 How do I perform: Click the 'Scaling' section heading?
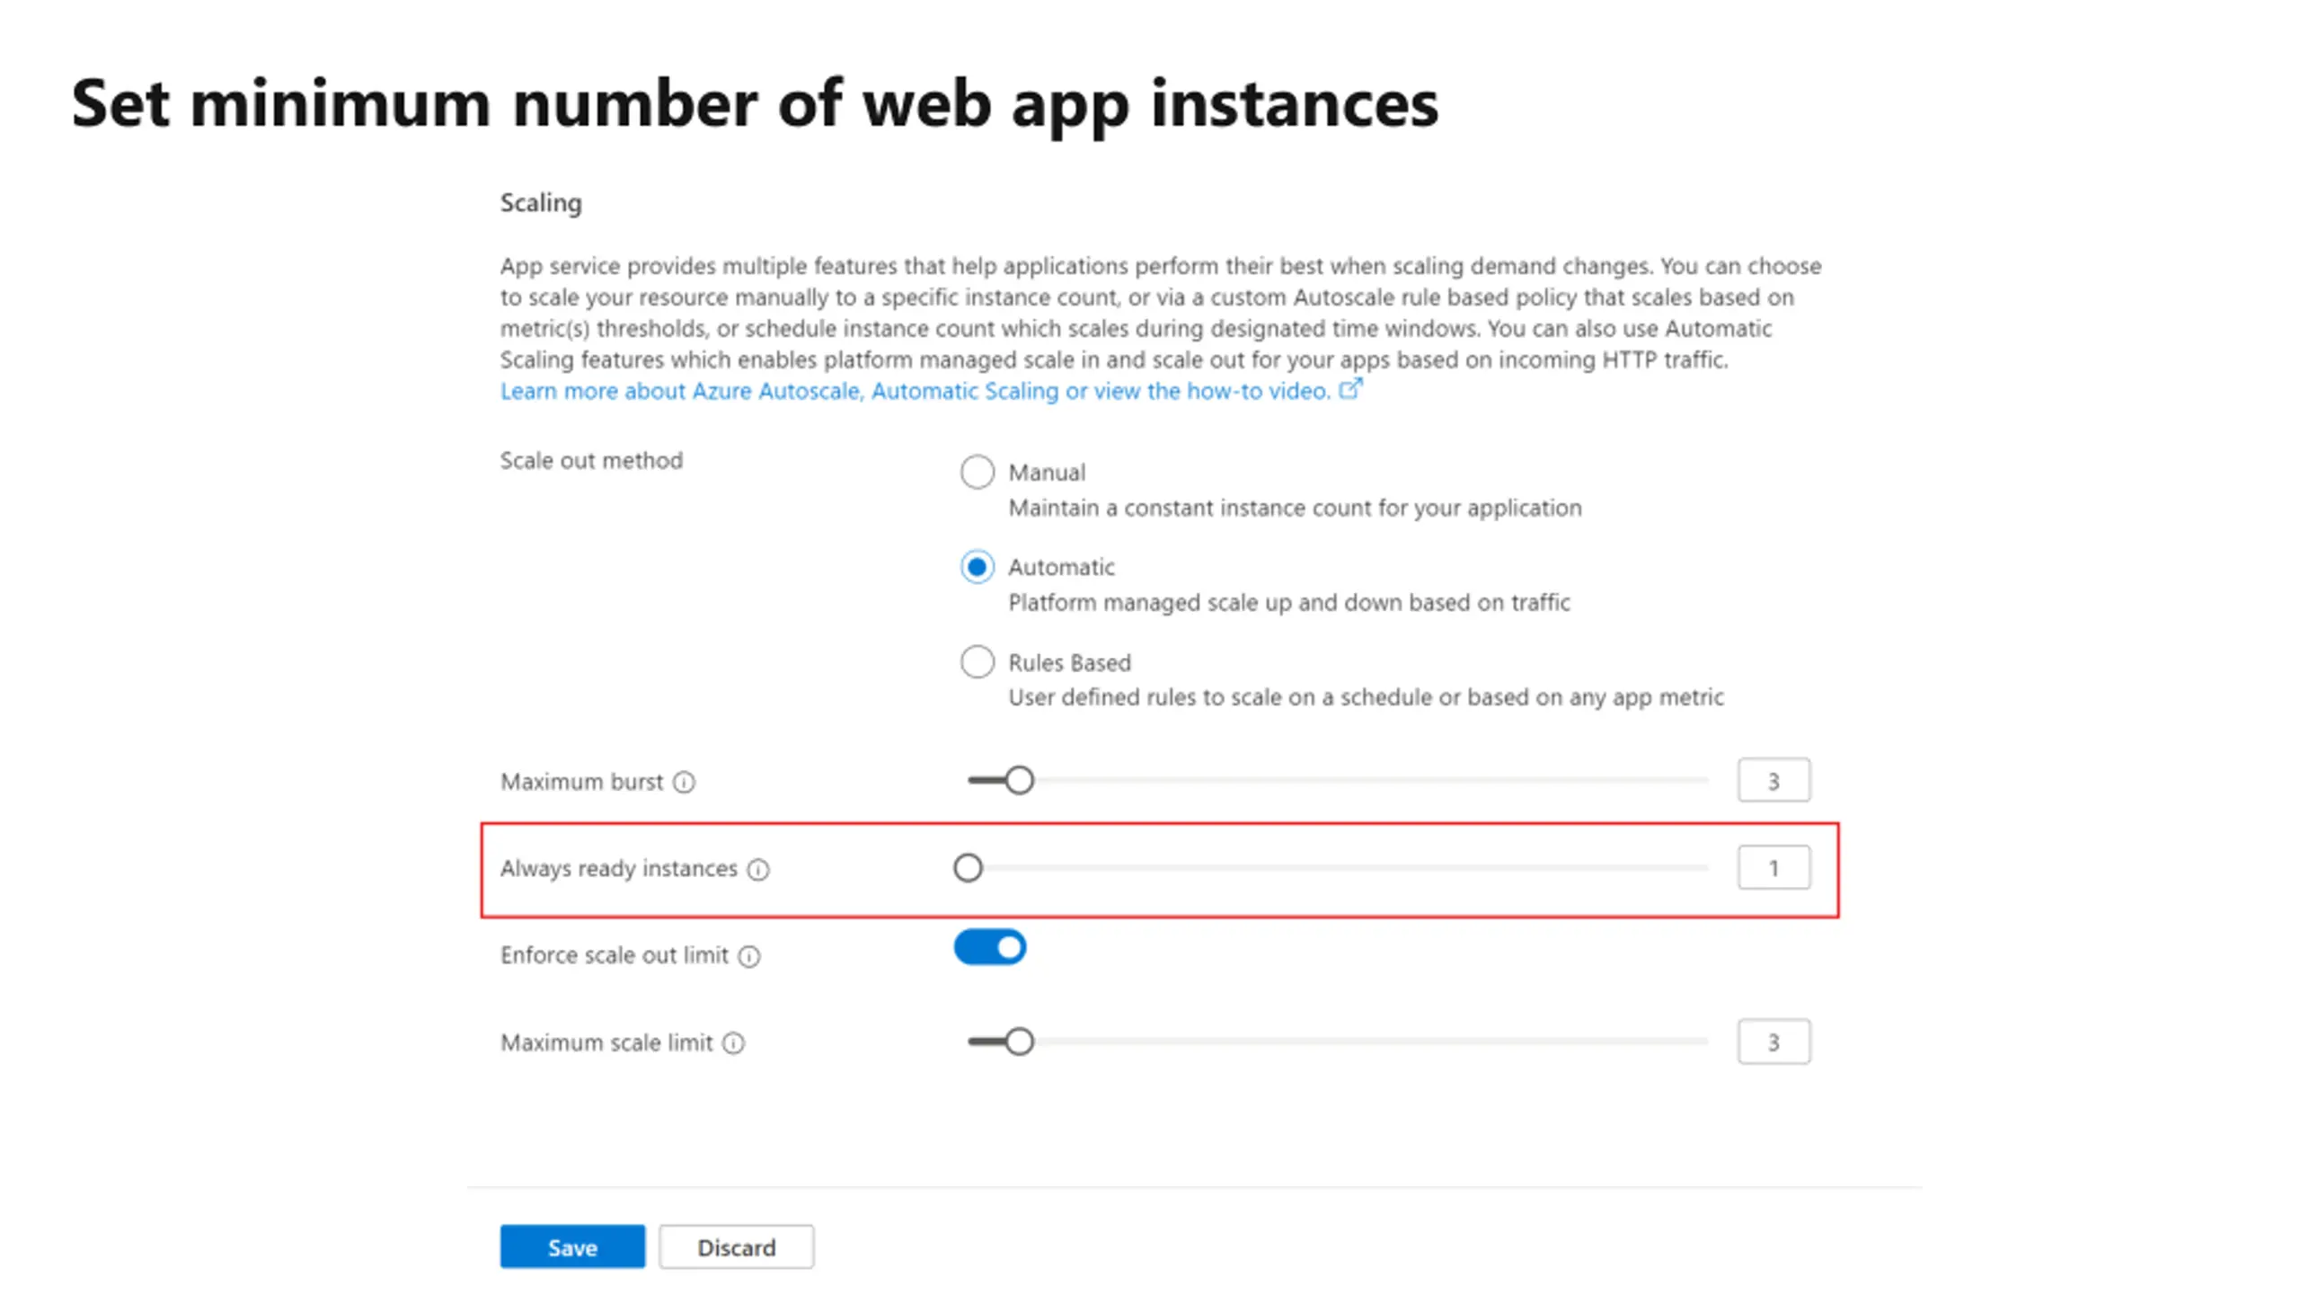[541, 203]
